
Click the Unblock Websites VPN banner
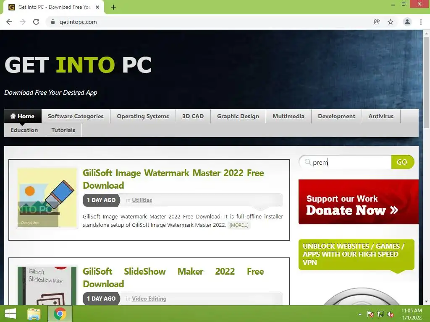tap(356, 254)
